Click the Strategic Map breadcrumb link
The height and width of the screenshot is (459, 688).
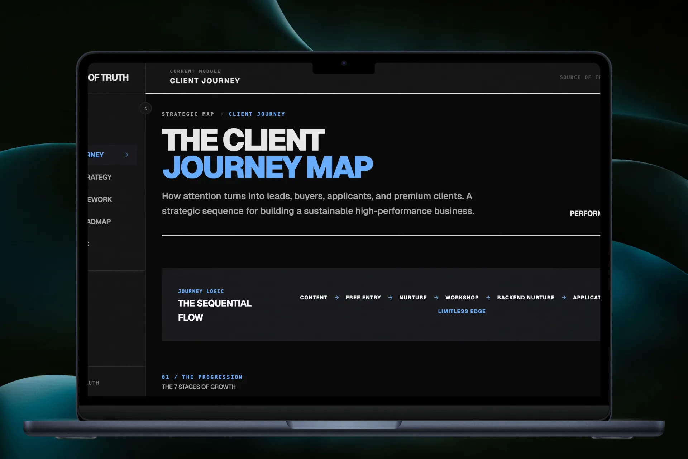[x=188, y=114]
